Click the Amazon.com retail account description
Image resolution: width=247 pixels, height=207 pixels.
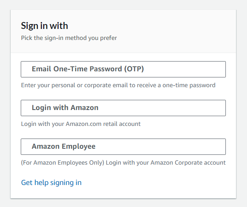point(81,124)
